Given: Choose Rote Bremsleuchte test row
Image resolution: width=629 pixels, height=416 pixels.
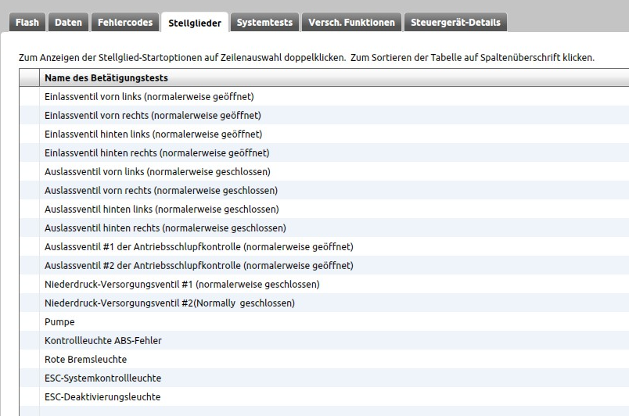Looking at the screenshot, I should (x=85, y=360).
